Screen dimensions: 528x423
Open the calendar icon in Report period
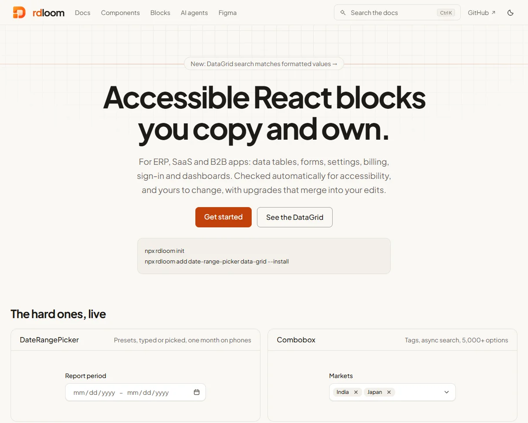197,392
